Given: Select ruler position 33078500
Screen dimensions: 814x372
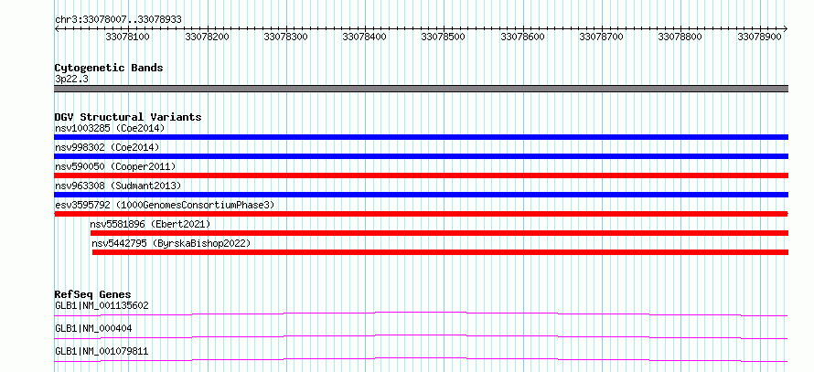Looking at the screenshot, I should point(444,37).
